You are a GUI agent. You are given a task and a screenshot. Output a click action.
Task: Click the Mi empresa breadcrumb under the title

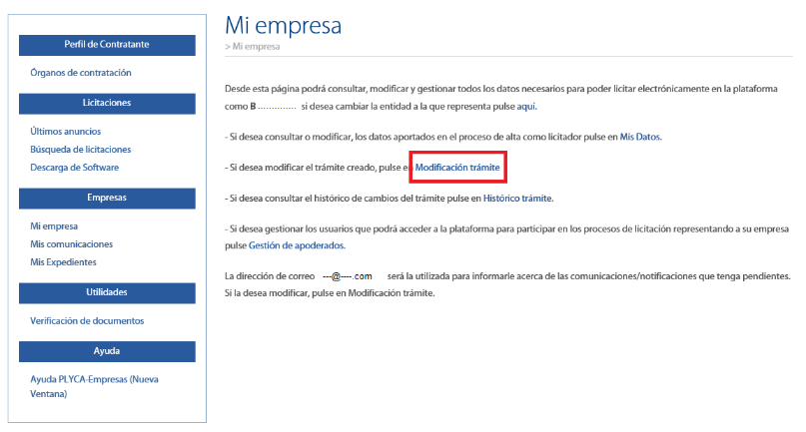pyautogui.click(x=256, y=47)
